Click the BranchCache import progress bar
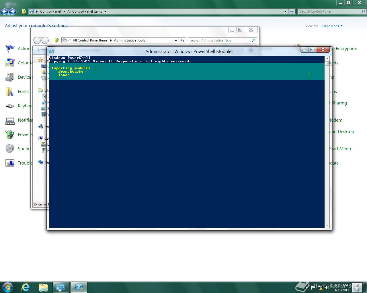The image size is (367, 293). point(184,75)
